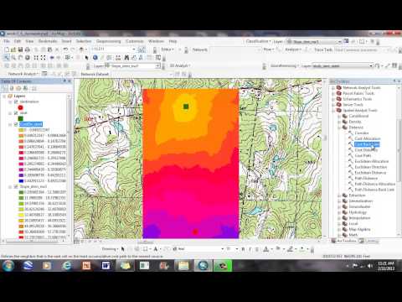
Task: Open the Geoprocessing menu
Action: tap(109, 41)
